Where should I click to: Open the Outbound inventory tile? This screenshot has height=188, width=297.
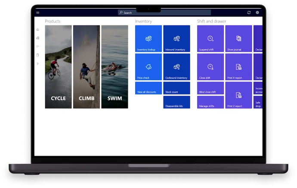pyautogui.click(x=177, y=67)
